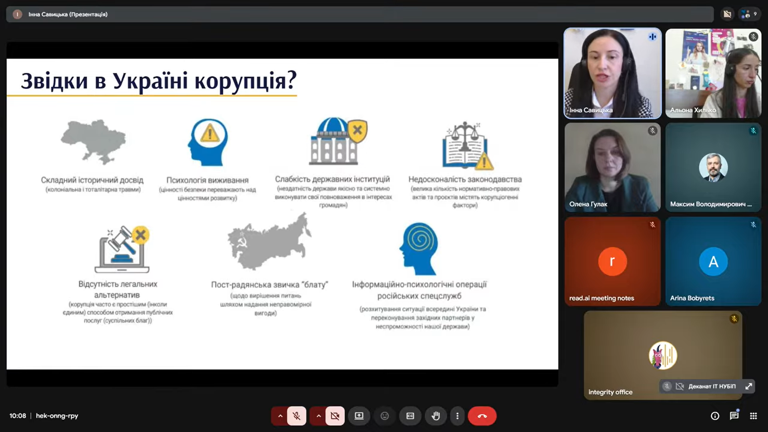
Task: Open the emoji reactions button
Action: click(x=384, y=416)
